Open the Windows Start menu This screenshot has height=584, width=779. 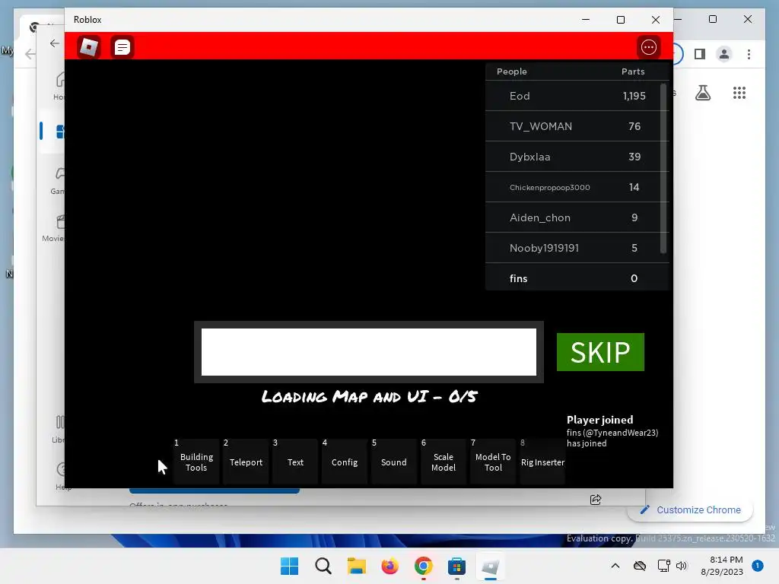coord(290,566)
